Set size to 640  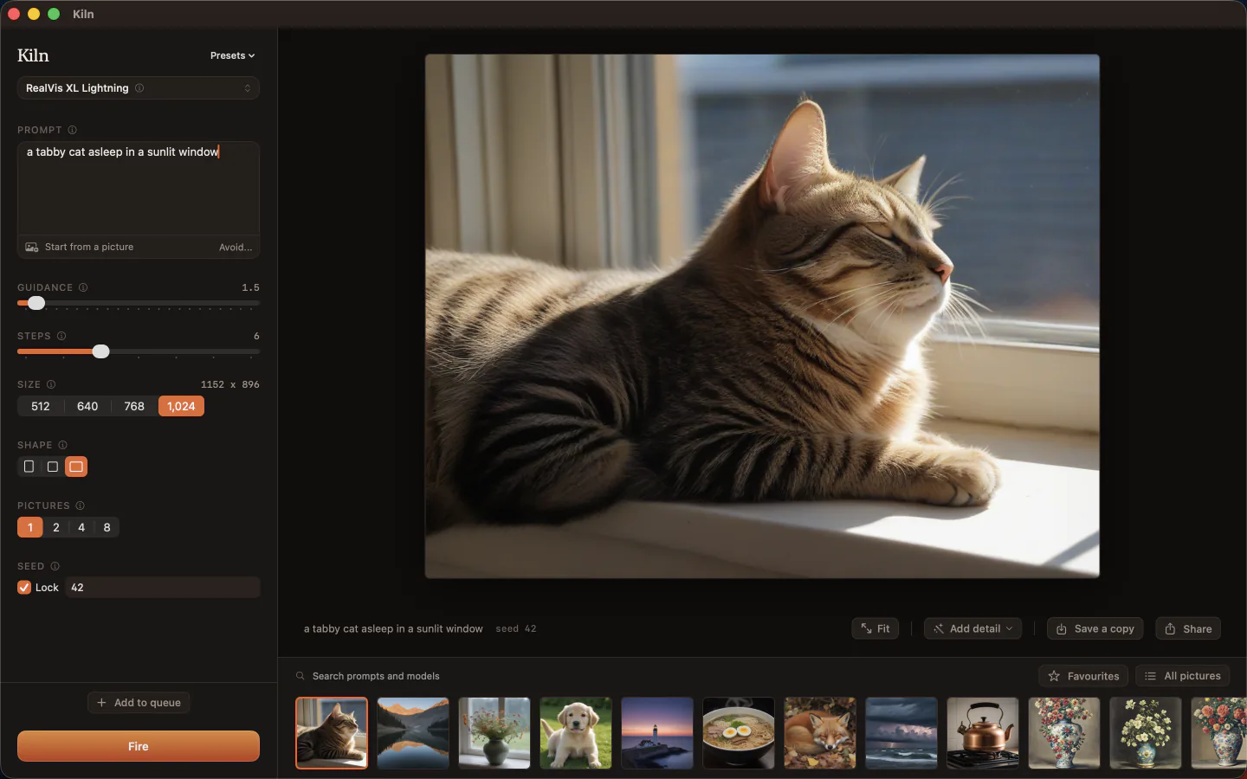[x=87, y=406]
